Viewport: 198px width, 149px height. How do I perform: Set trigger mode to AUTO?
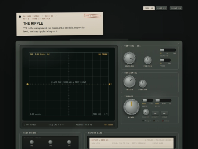(x=157, y=104)
